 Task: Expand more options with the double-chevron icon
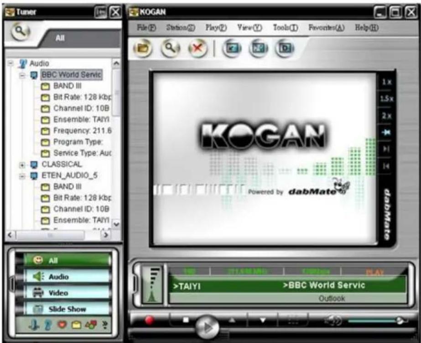pyautogui.click(x=105, y=325)
